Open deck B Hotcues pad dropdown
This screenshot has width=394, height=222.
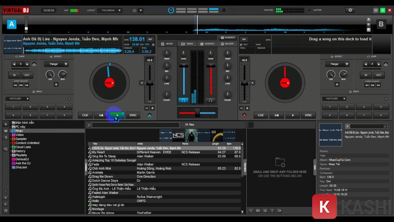(x=334, y=99)
